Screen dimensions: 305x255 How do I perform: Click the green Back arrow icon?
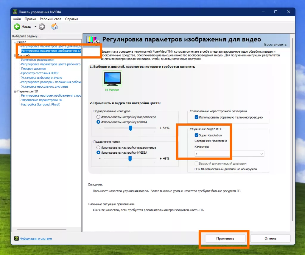point(17,26)
